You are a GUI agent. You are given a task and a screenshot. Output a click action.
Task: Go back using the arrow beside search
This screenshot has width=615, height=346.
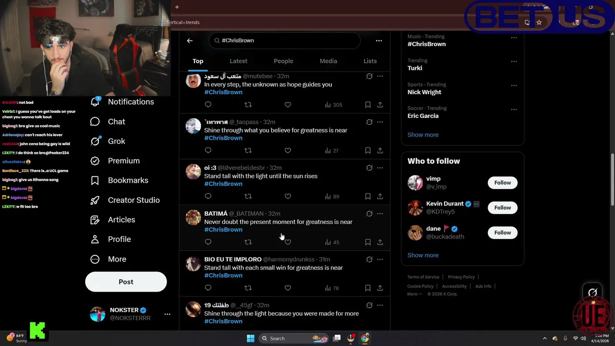[190, 41]
